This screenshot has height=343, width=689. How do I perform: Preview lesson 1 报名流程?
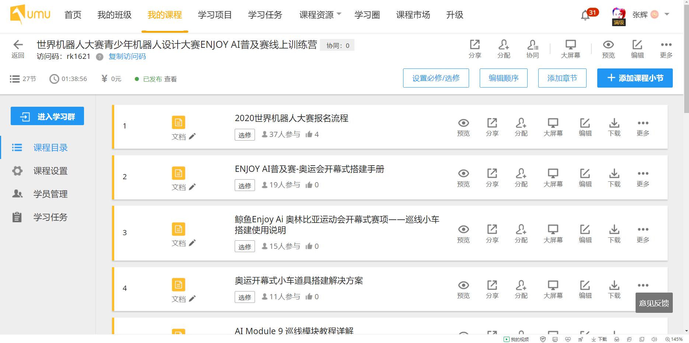pyautogui.click(x=464, y=127)
